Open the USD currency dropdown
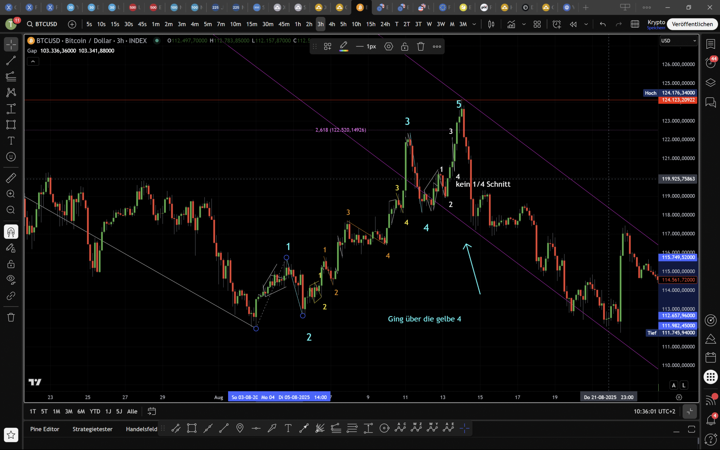This screenshot has height=450, width=720. coord(678,41)
